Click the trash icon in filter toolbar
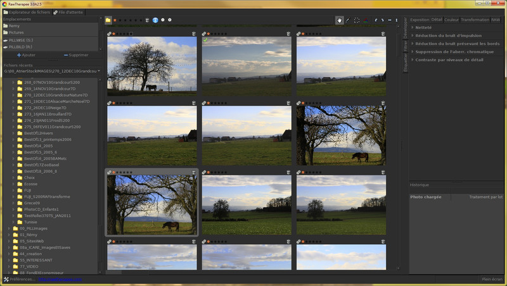The width and height of the screenshot is (507, 286). [x=147, y=20]
